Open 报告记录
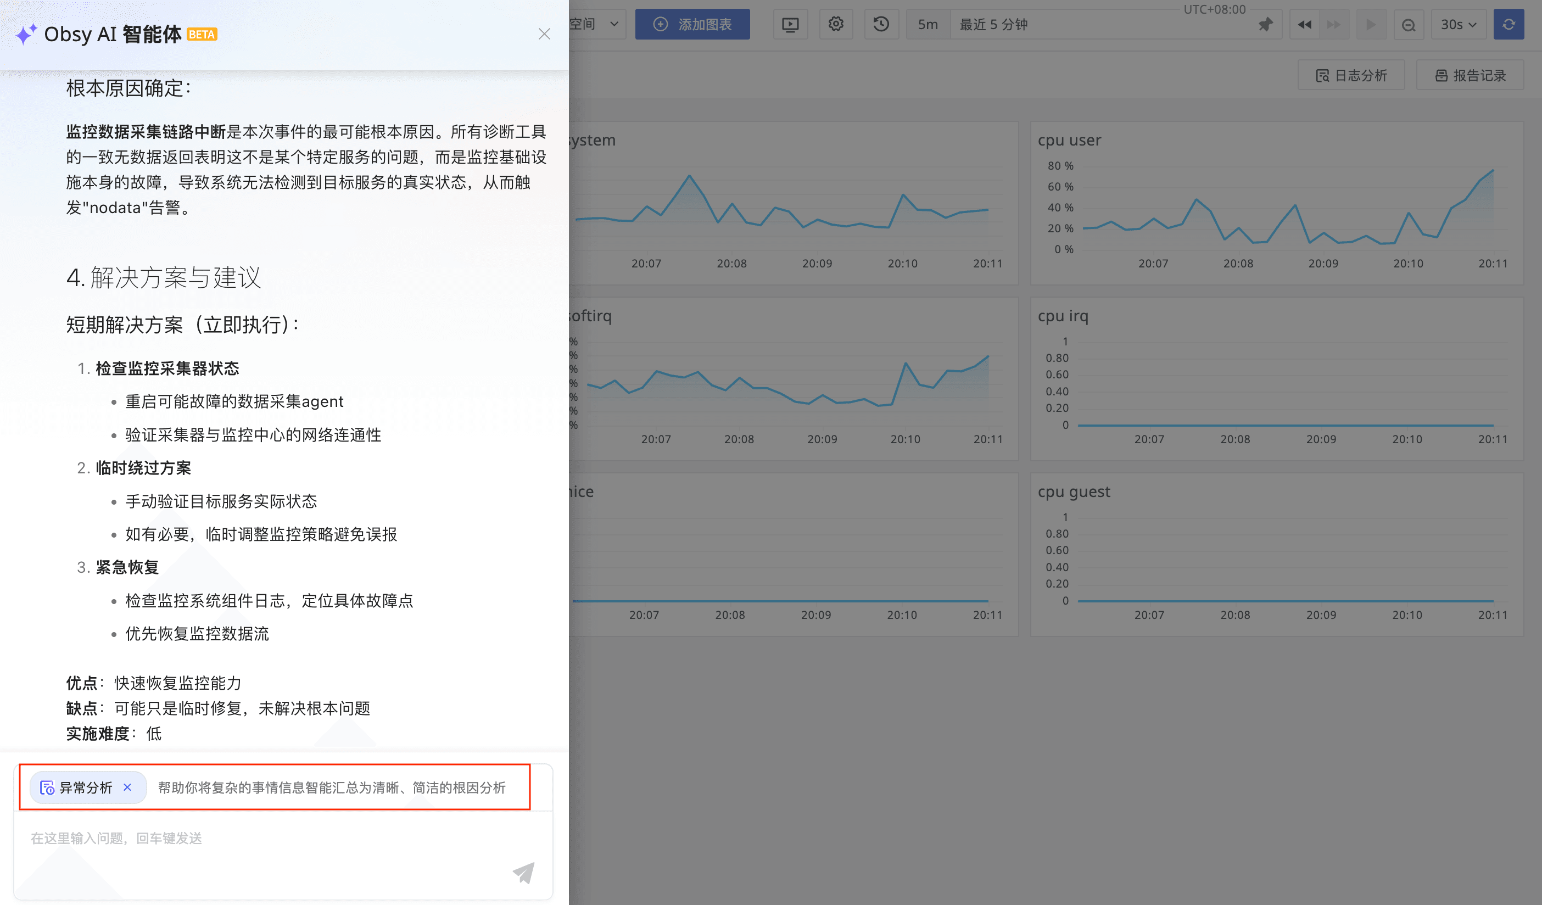The width and height of the screenshot is (1542, 905). pos(1470,75)
